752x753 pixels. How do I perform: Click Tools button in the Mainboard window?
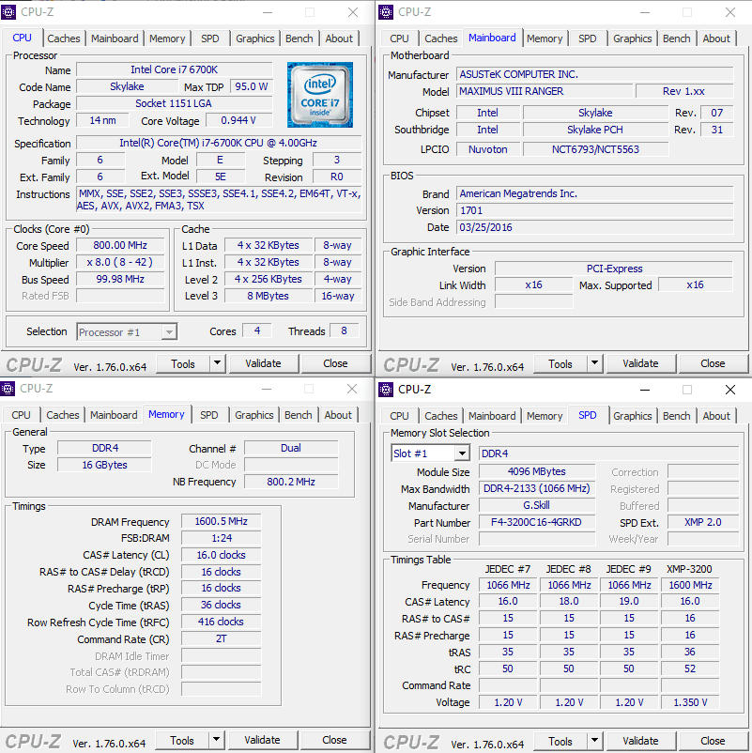tap(560, 363)
